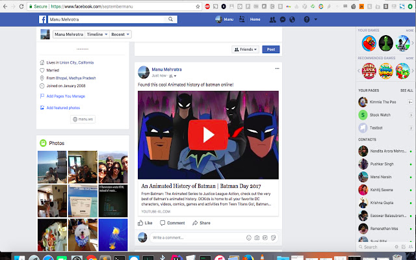The width and height of the screenshot is (416, 260).
Task: Go to Manu profile in the top bar
Action: click(x=224, y=19)
